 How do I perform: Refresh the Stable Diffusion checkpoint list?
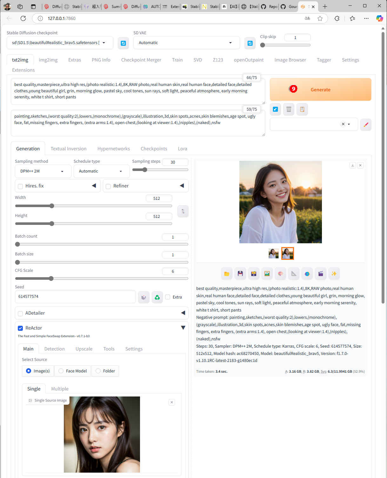tap(123, 43)
